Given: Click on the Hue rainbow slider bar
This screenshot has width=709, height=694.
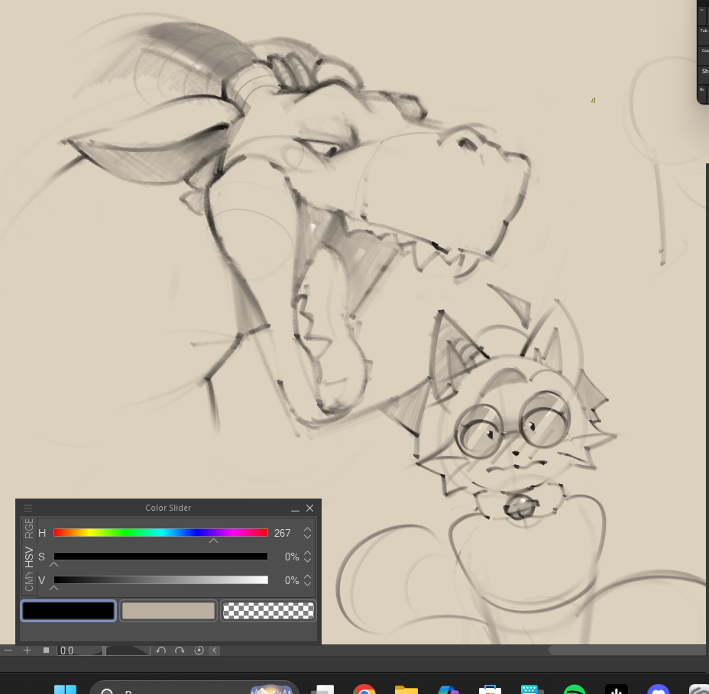Looking at the screenshot, I should click(160, 533).
